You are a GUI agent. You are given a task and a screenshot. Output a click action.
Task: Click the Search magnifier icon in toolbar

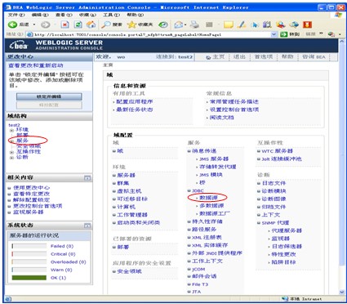pyautogui.click(x=105, y=25)
